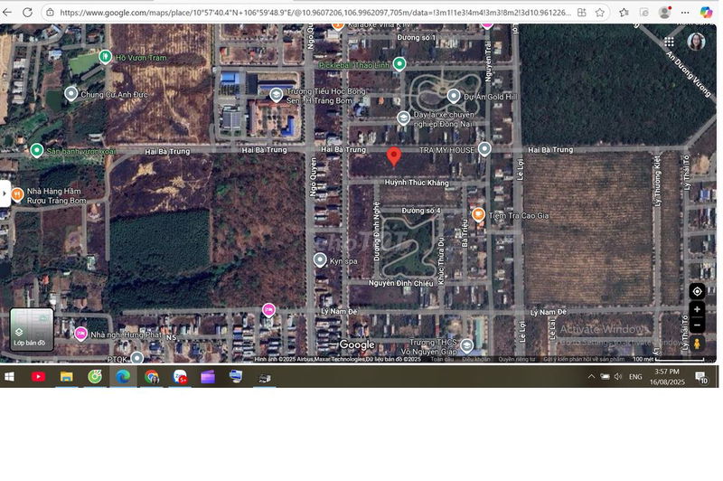Switch to Chrome in the taskbar
Screen dimensions: 723x481
coord(151,376)
